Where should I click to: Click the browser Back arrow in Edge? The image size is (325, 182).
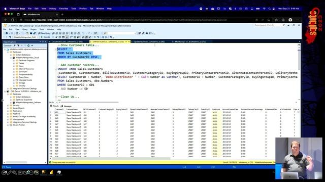point(6,20)
